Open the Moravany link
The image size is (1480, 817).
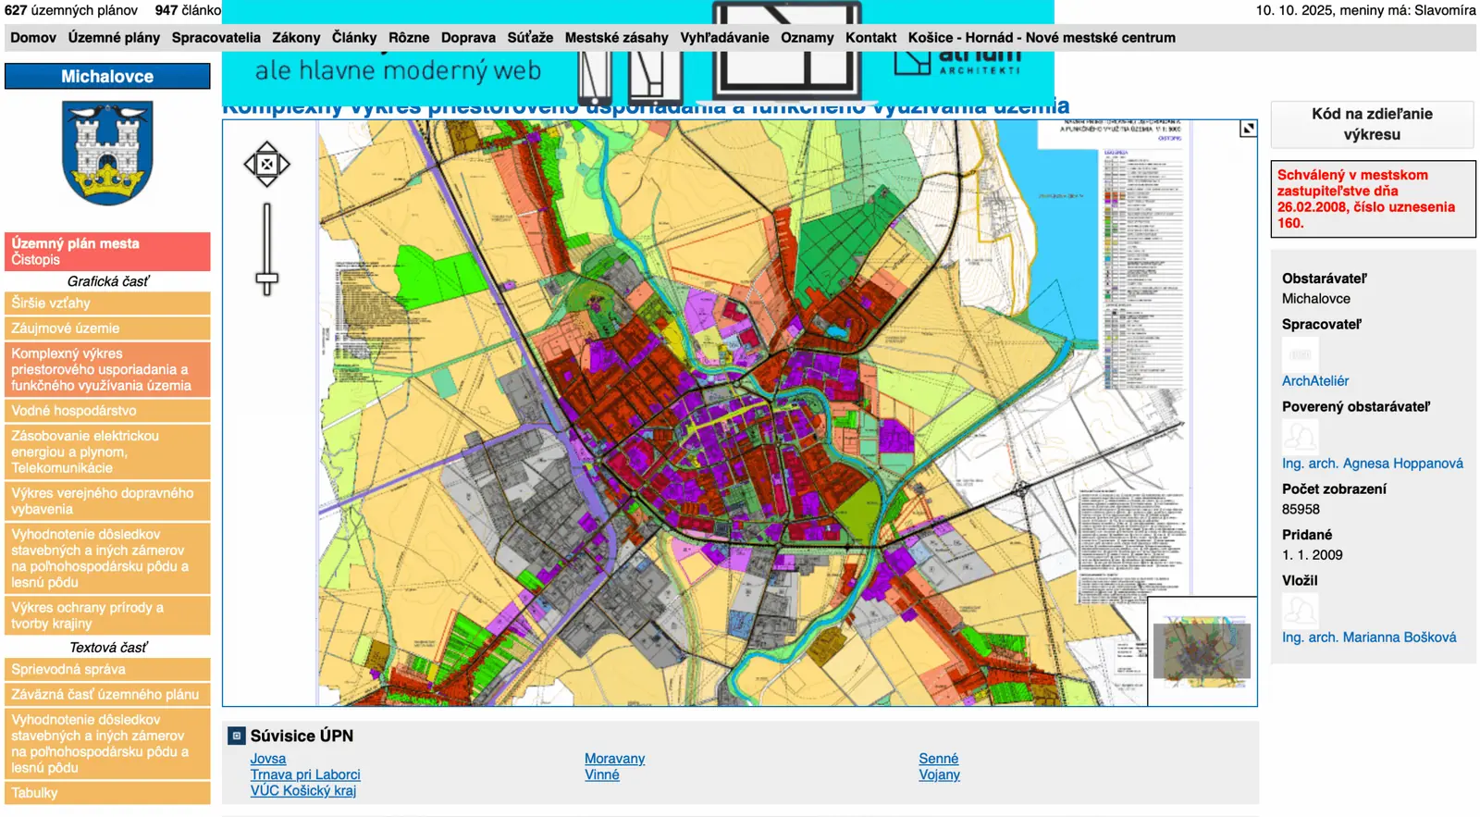pos(614,759)
